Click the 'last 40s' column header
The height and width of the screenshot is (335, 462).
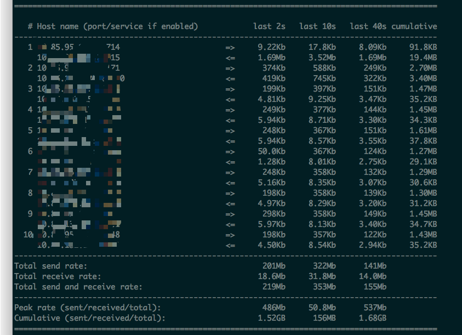(368, 26)
